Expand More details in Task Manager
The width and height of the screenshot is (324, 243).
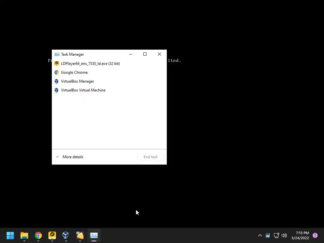pyautogui.click(x=70, y=157)
